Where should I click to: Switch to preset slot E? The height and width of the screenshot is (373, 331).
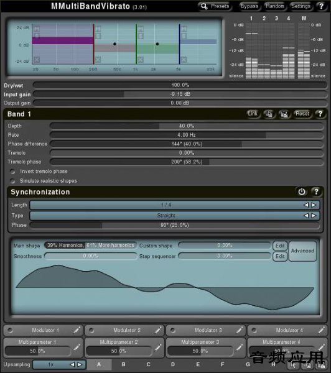[x=198, y=364]
